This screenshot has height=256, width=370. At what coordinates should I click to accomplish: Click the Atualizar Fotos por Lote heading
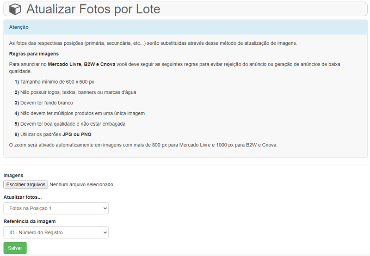click(x=93, y=9)
